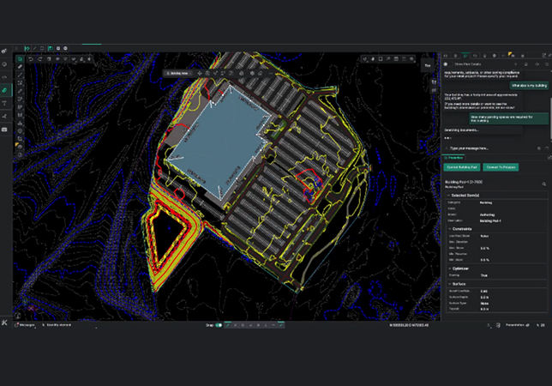Open the Properties tab

coord(454,157)
